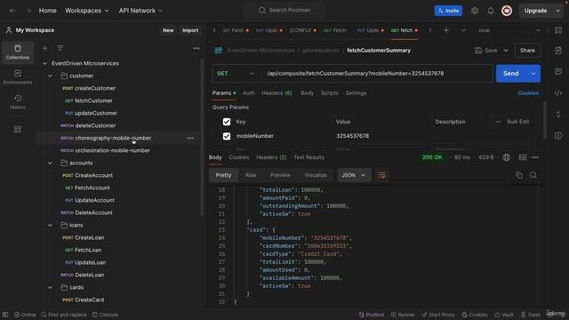Collapse the cards folder
The height and width of the screenshot is (320, 569).
point(51,287)
